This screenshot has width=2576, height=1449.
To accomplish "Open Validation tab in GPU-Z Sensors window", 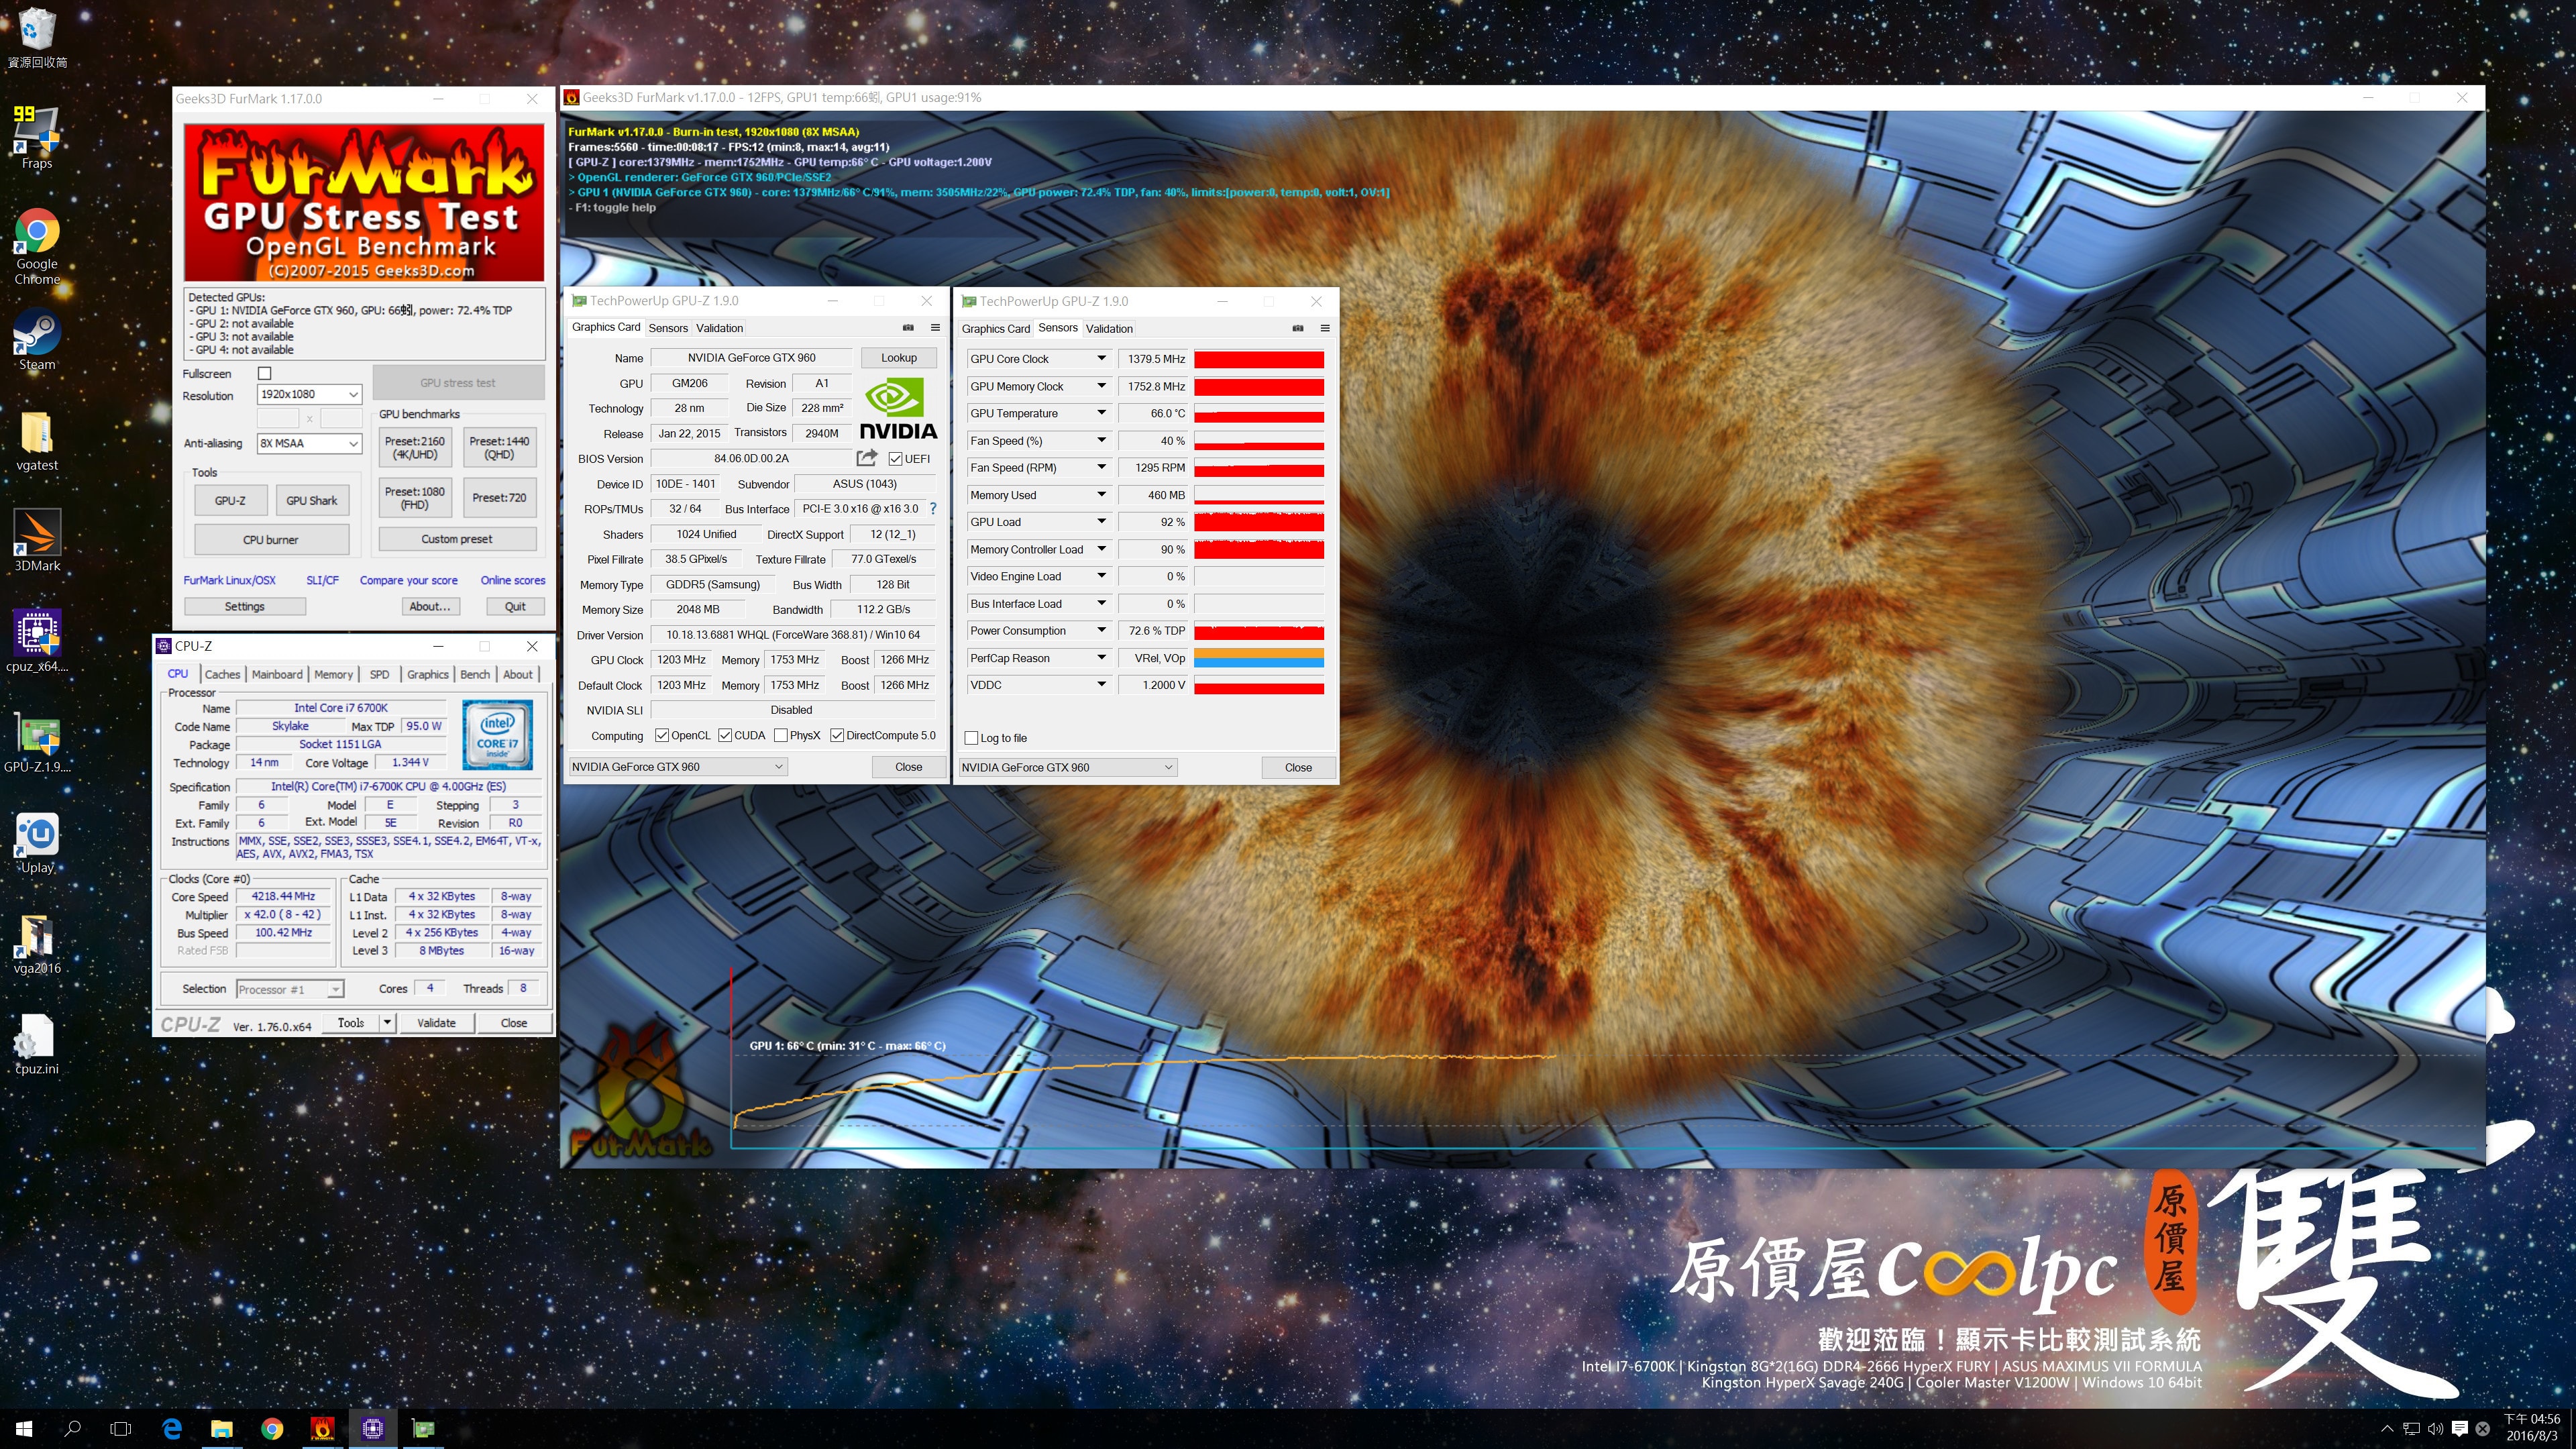I will (x=1109, y=328).
